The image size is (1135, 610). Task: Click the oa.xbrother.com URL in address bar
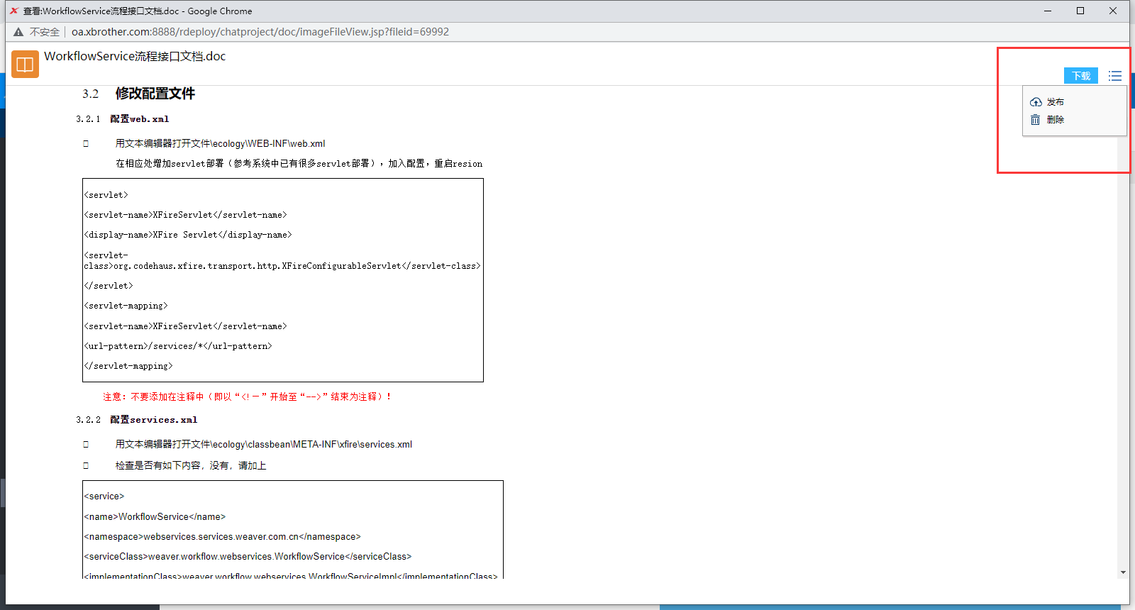coord(260,32)
